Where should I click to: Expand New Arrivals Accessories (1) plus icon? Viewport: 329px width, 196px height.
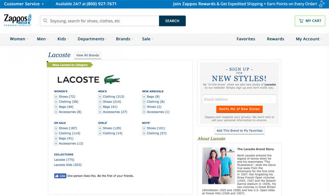[144, 112]
